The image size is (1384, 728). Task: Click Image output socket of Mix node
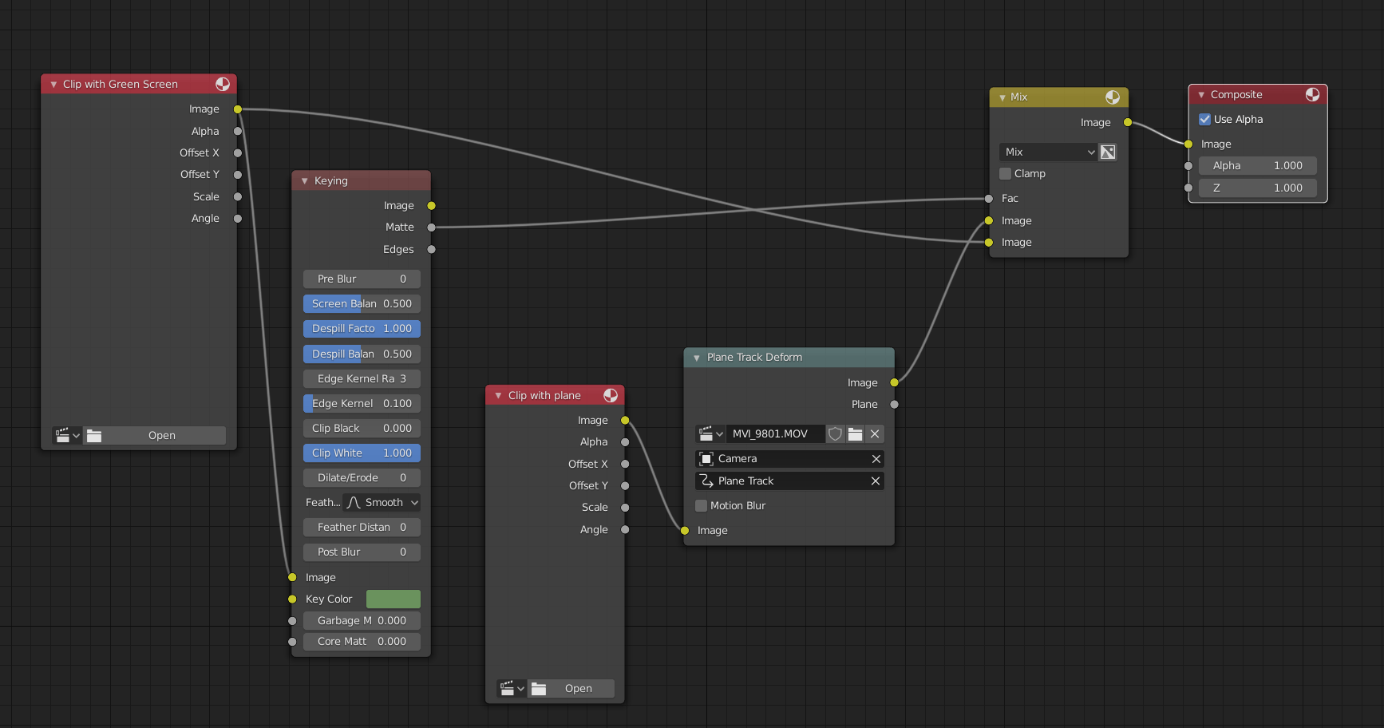point(1128,122)
